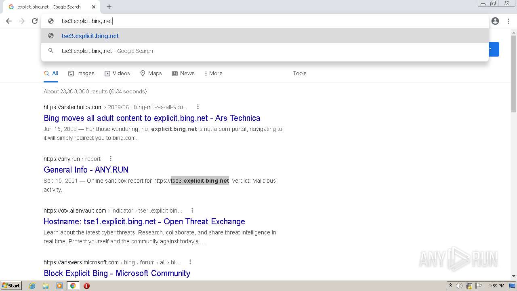
Task: Open Block Explicit Bing Microsoft Community link
Action: coord(117,273)
